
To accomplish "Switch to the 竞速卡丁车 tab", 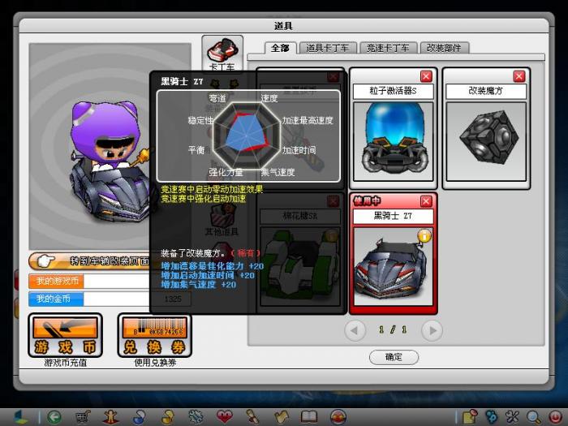I will [x=388, y=48].
